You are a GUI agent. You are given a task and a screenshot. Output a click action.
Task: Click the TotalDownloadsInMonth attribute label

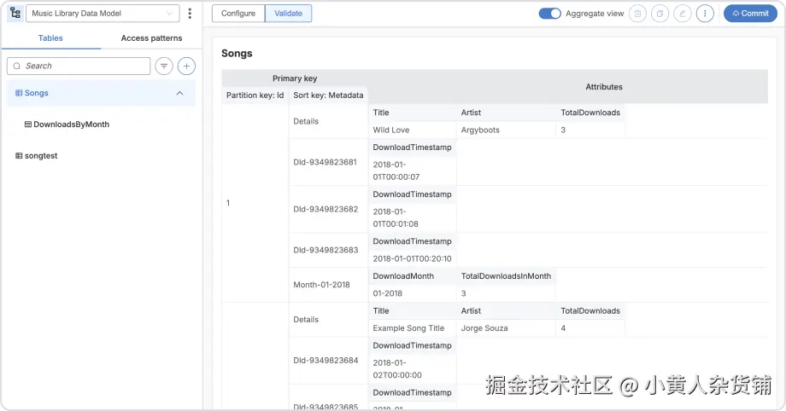pos(506,276)
